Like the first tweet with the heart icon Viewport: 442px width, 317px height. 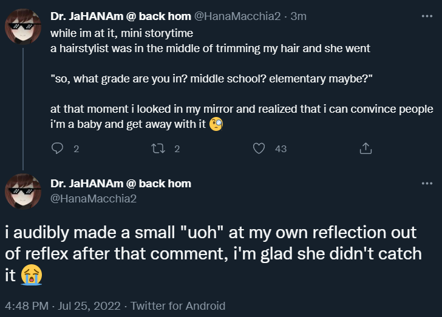[259, 148]
